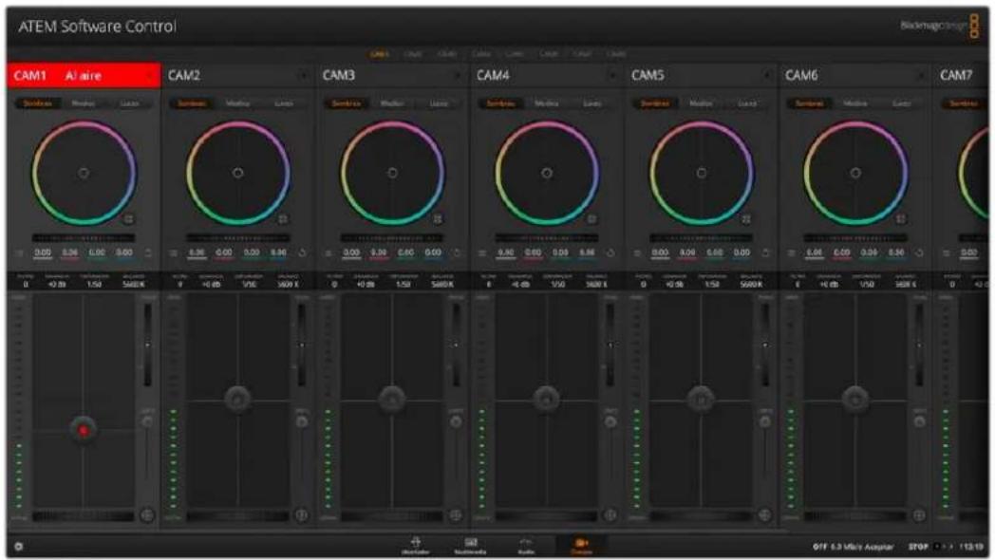Screen dimensions: 995x560
Task: Open the CAM6 header dropdown arrow
Action: pos(921,76)
